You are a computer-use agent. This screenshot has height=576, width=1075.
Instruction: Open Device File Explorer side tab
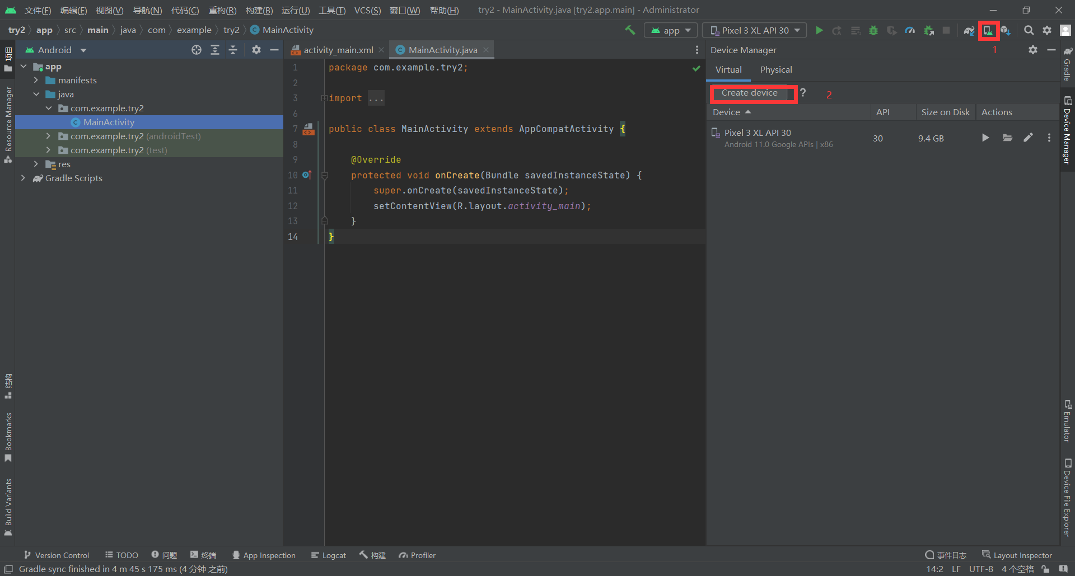click(x=1067, y=498)
